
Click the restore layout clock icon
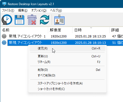click(7, 20)
